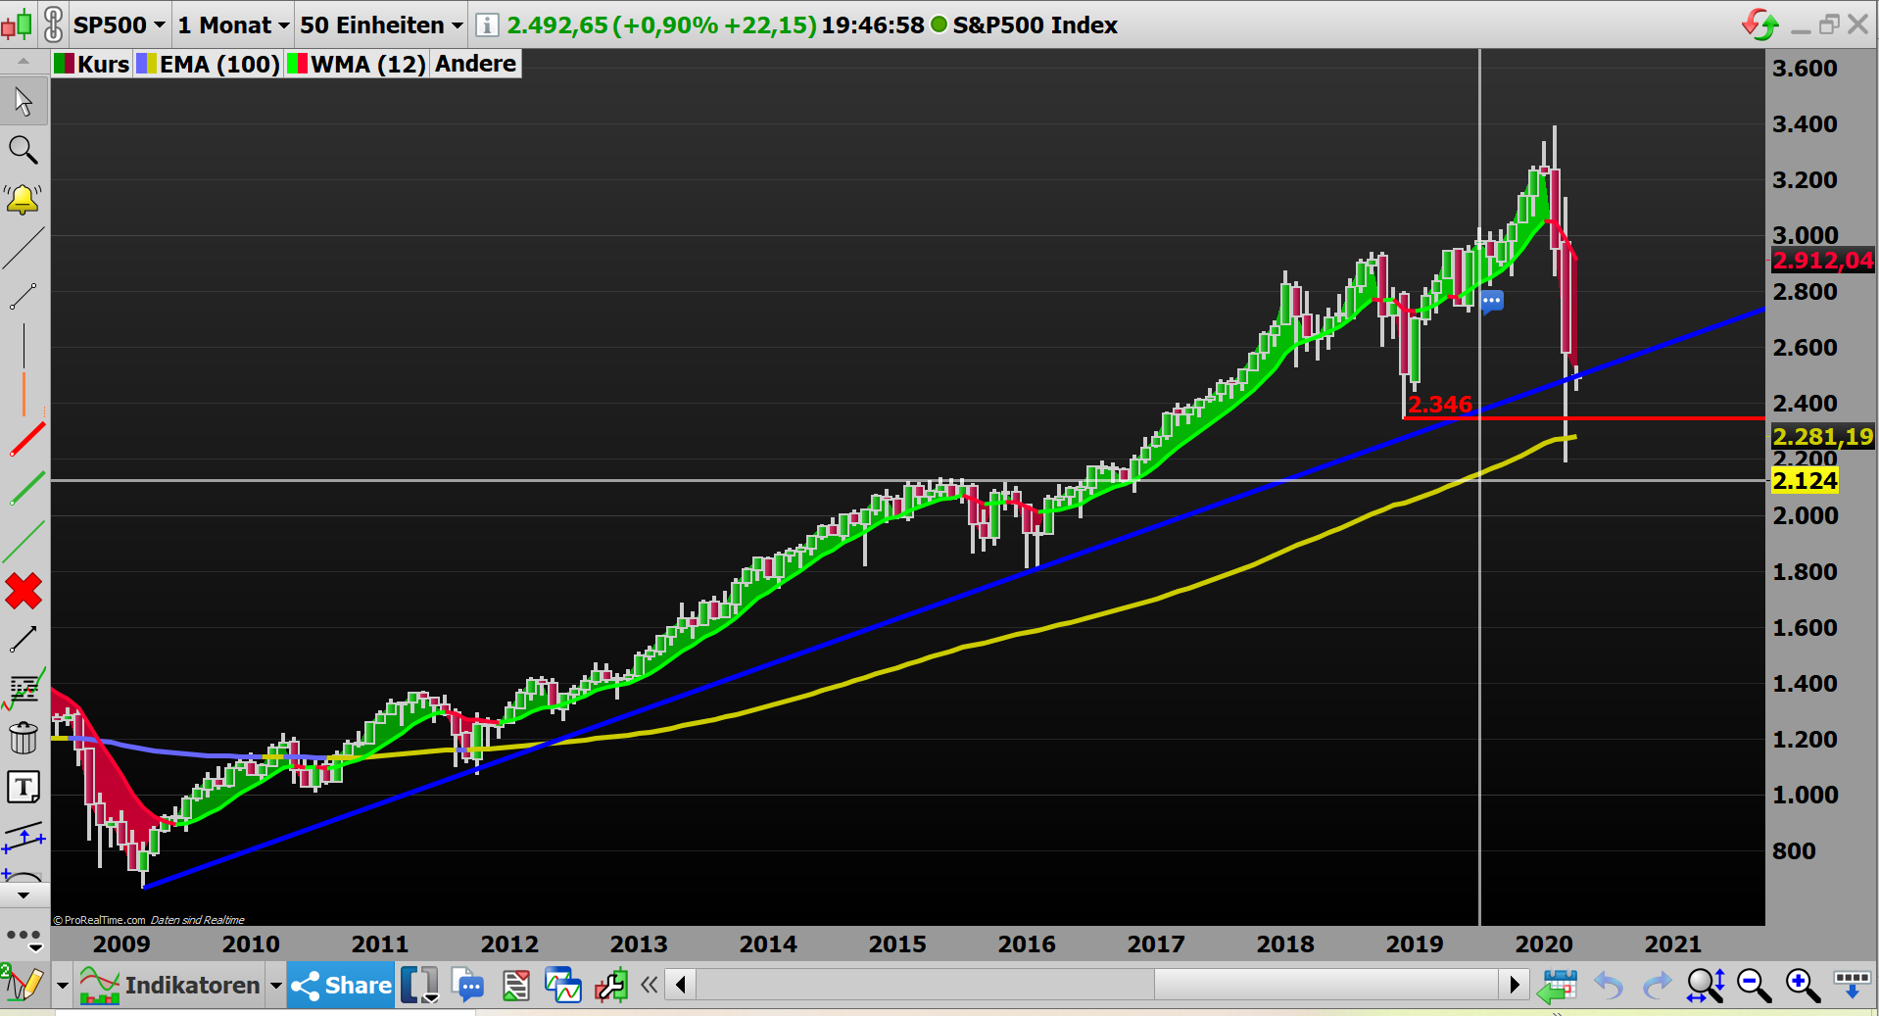This screenshot has height=1016, width=1879.
Task: Pick the thin green line tool
Action: (x=24, y=542)
